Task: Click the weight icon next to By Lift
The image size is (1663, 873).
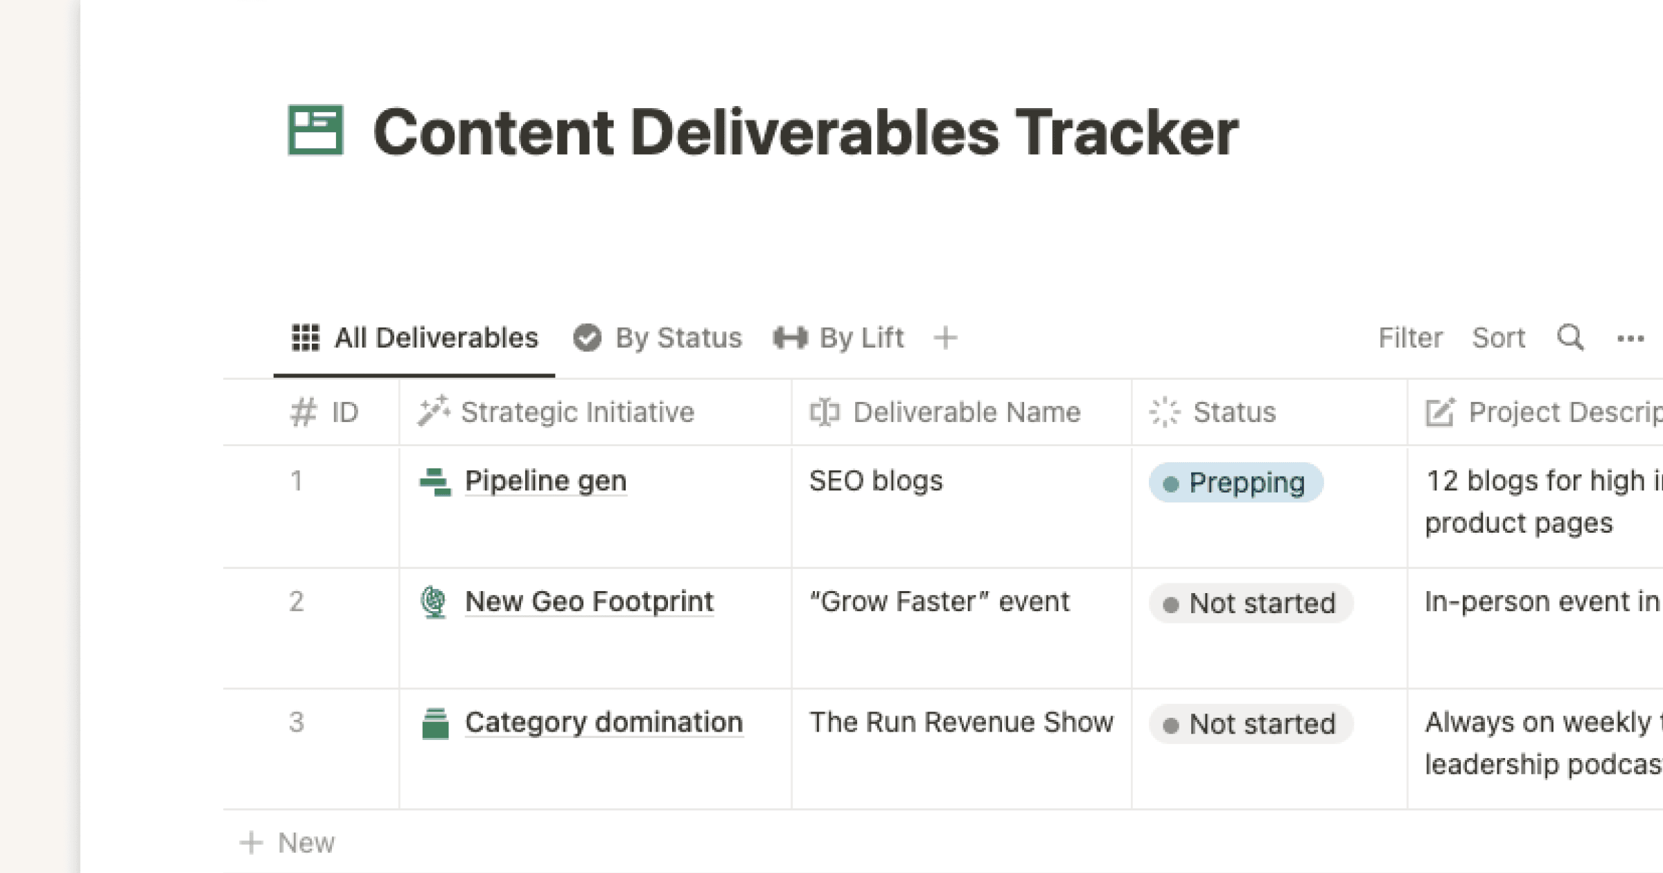Action: (790, 338)
